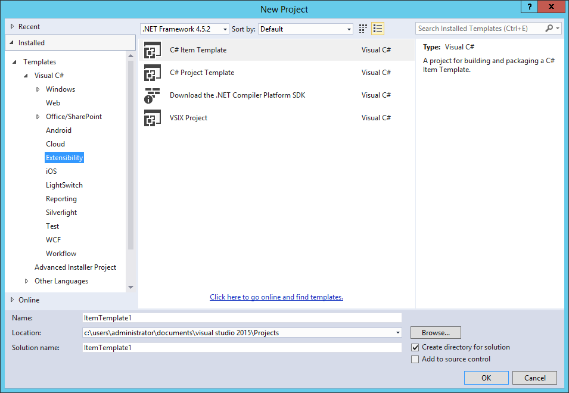Click here to go online and find templates
Screen dimensions: 569x393
(x=276, y=297)
